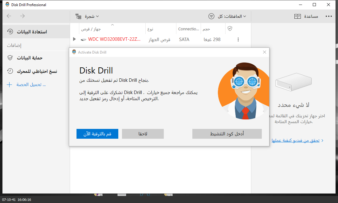Click the Disk Drill mascot illustration
The height and width of the screenshot is (203, 338).
244,91
